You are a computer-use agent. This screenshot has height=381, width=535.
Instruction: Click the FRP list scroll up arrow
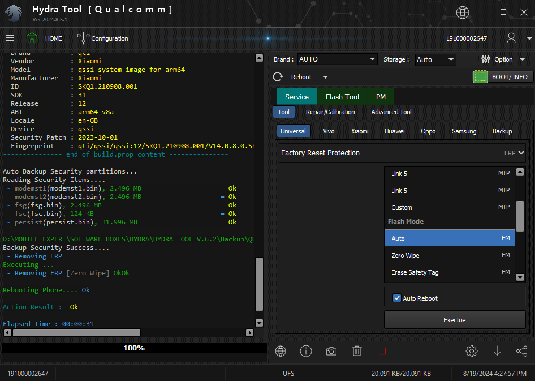(520, 172)
